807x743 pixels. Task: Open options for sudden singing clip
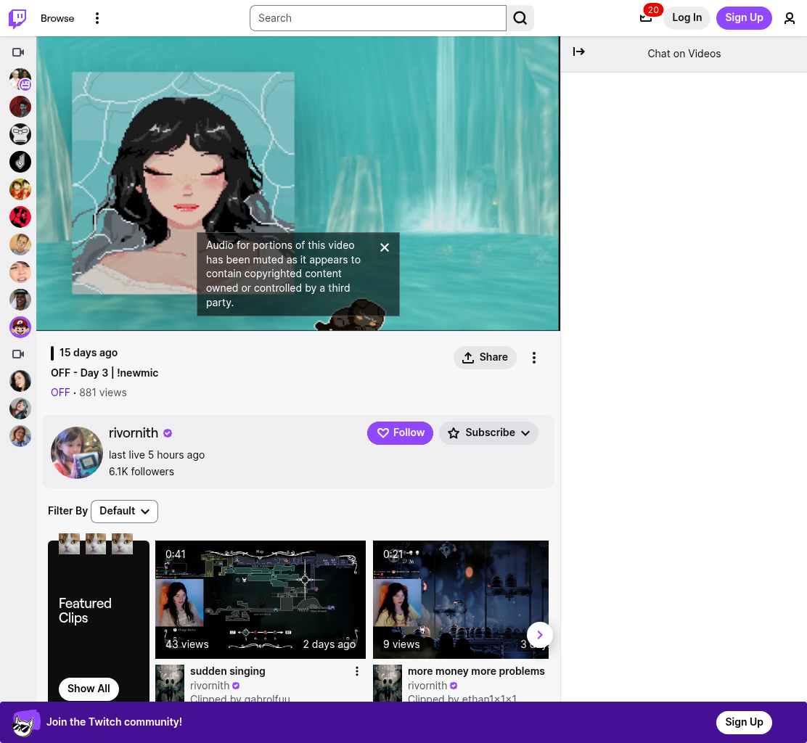356,671
